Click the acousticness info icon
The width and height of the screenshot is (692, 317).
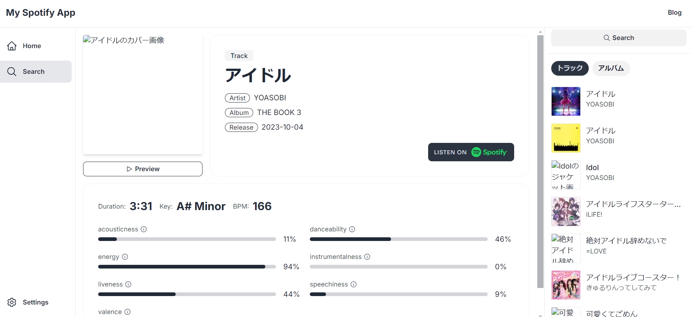click(143, 229)
